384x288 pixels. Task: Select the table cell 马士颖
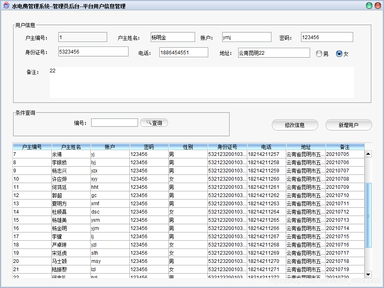point(71,261)
